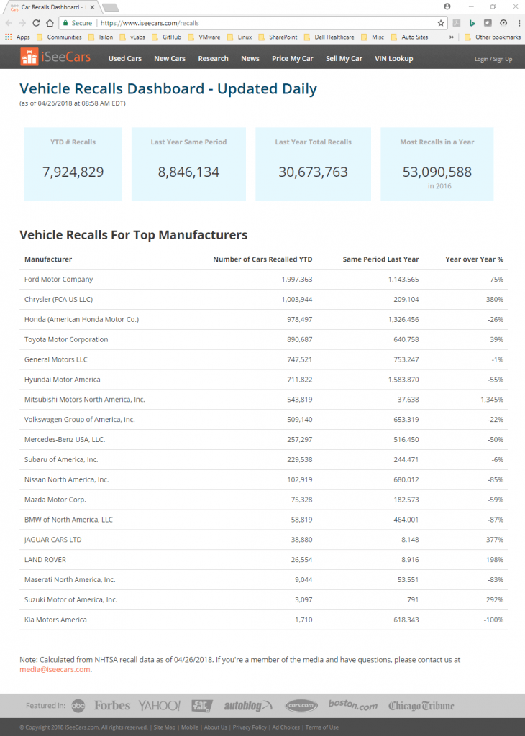The width and height of the screenshot is (525, 736).
Task: Expand the hidden bookmarks overflow chevron
Action: [451, 37]
